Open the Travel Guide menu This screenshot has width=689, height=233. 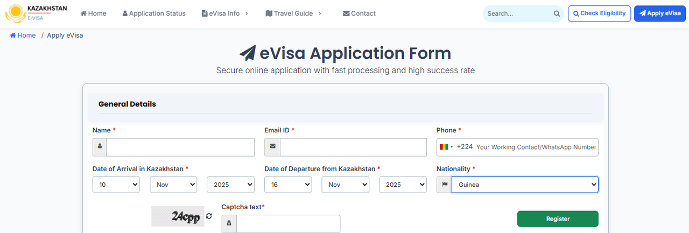pos(293,13)
